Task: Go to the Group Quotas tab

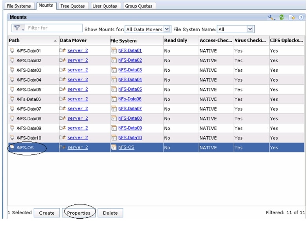Action: click(139, 6)
